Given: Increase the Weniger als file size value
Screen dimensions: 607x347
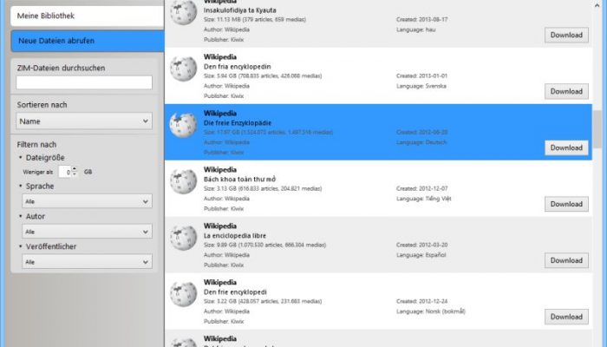Looking at the screenshot, I should click(x=75, y=169).
